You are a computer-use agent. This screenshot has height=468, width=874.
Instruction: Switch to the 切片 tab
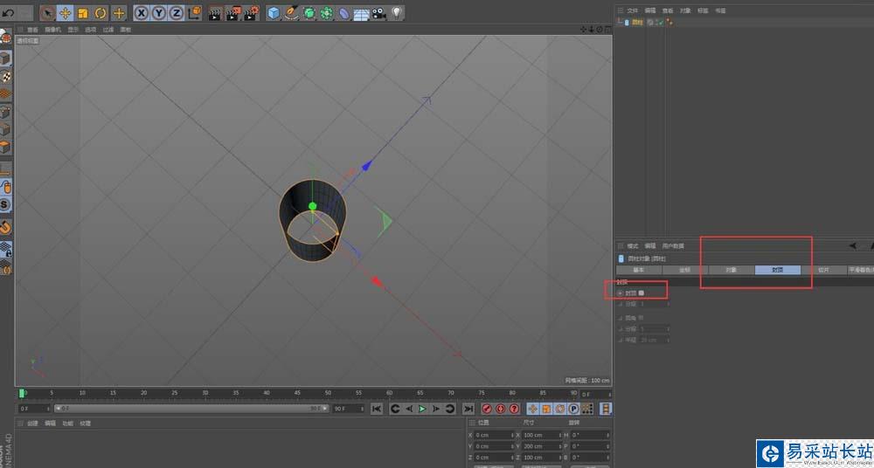pyautogui.click(x=824, y=270)
